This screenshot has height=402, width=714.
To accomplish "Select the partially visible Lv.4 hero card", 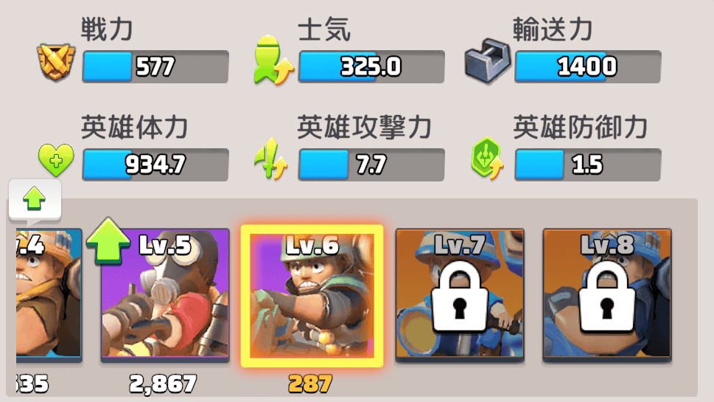I will (49, 295).
